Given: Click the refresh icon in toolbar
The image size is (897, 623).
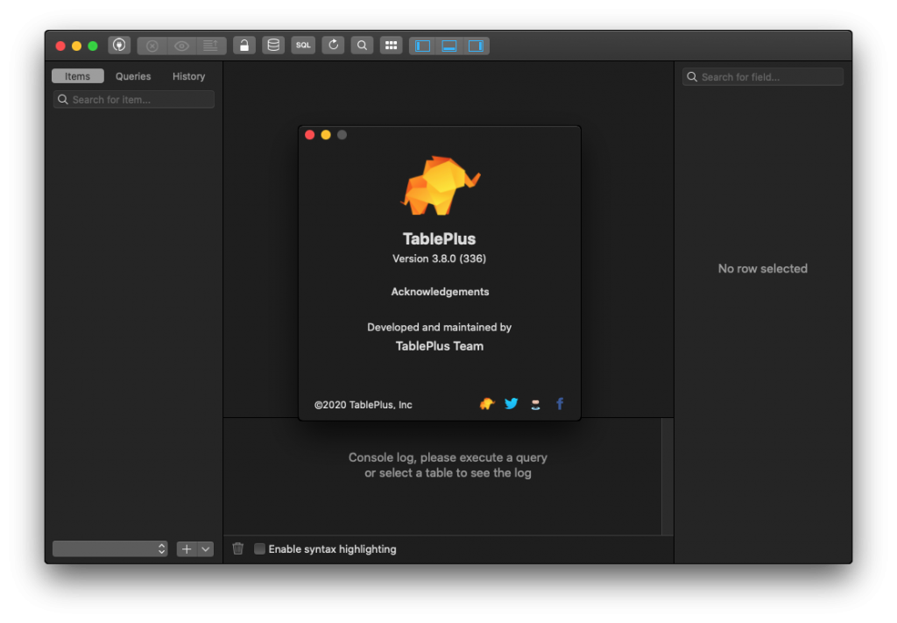Looking at the screenshot, I should click(x=333, y=46).
